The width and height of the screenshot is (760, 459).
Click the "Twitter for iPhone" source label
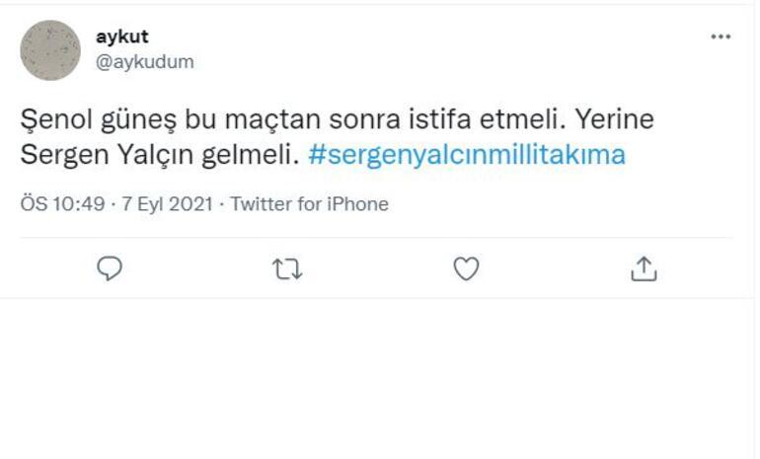[309, 204]
